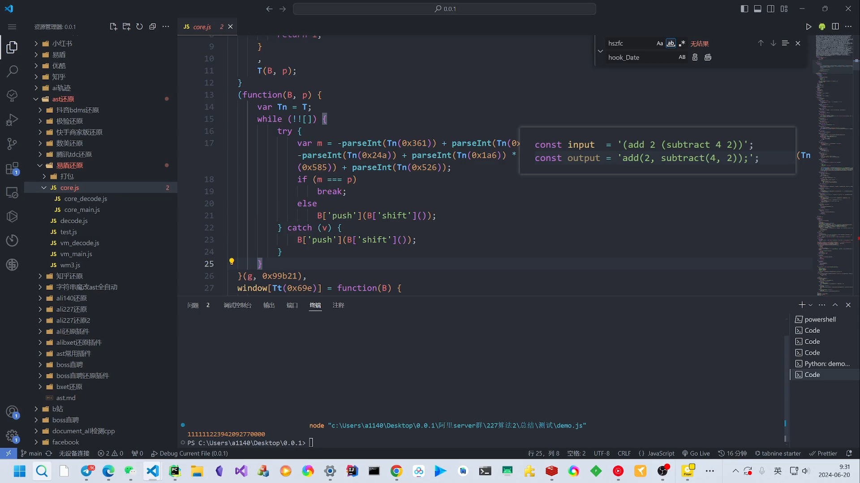Switch to the 注释 tab
Viewport: 860px width, 483px height.
point(339,305)
